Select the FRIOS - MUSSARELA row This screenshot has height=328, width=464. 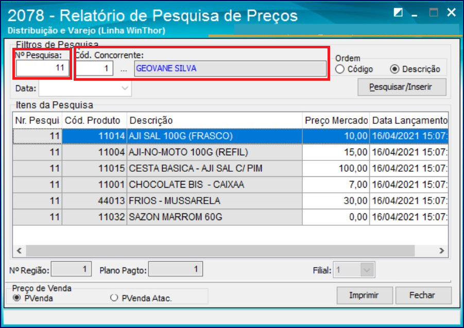pyautogui.click(x=231, y=201)
